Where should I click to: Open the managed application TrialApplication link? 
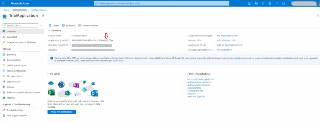coord(224,50)
